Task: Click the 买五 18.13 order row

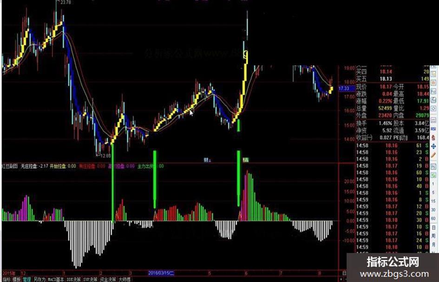Action: pyautogui.click(x=392, y=79)
